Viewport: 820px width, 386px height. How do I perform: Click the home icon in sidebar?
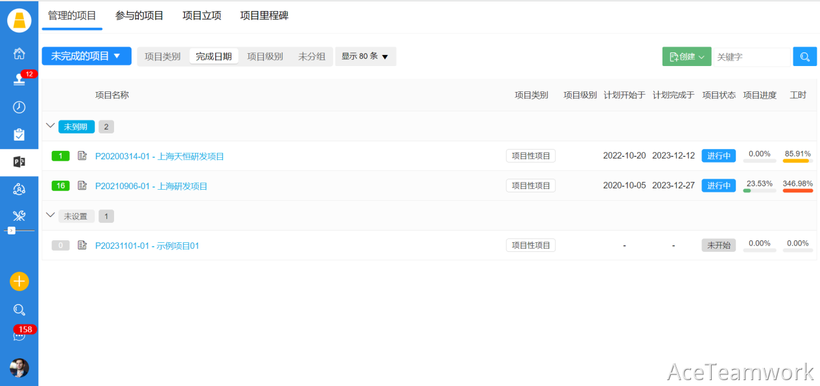(x=19, y=53)
